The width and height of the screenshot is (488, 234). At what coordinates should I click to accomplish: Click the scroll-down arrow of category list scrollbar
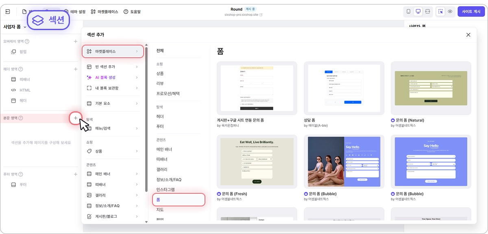click(x=146, y=222)
